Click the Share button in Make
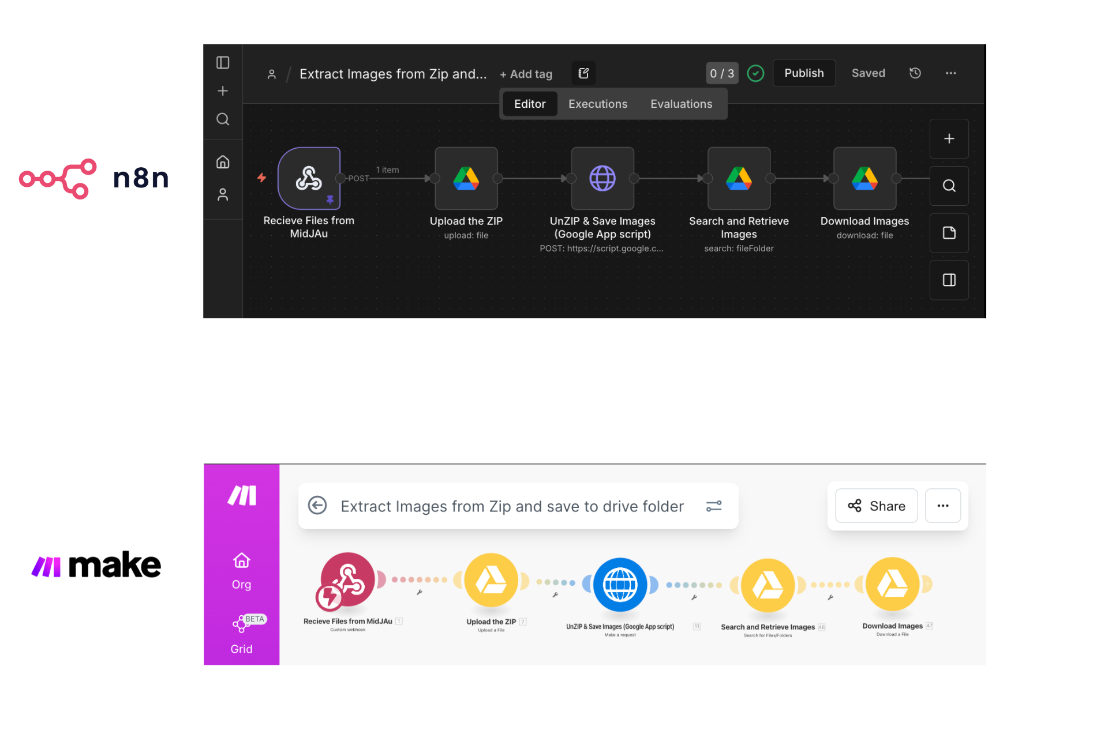 click(x=876, y=506)
